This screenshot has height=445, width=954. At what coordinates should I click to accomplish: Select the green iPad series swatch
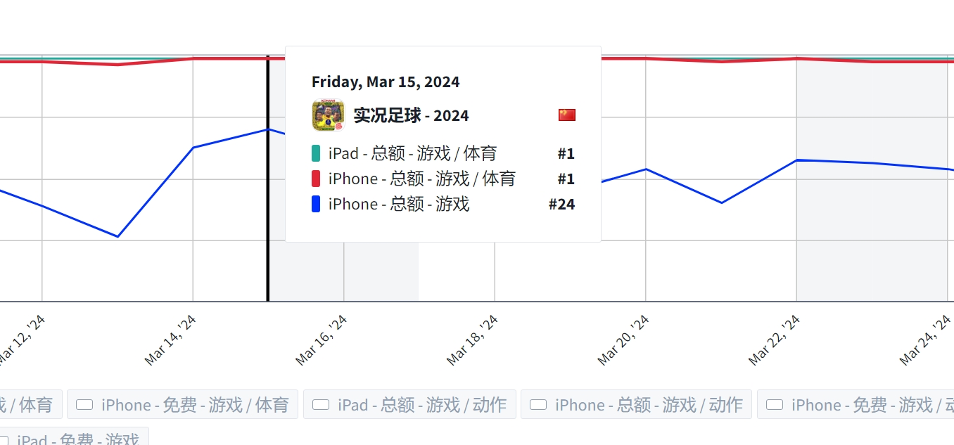click(x=316, y=153)
